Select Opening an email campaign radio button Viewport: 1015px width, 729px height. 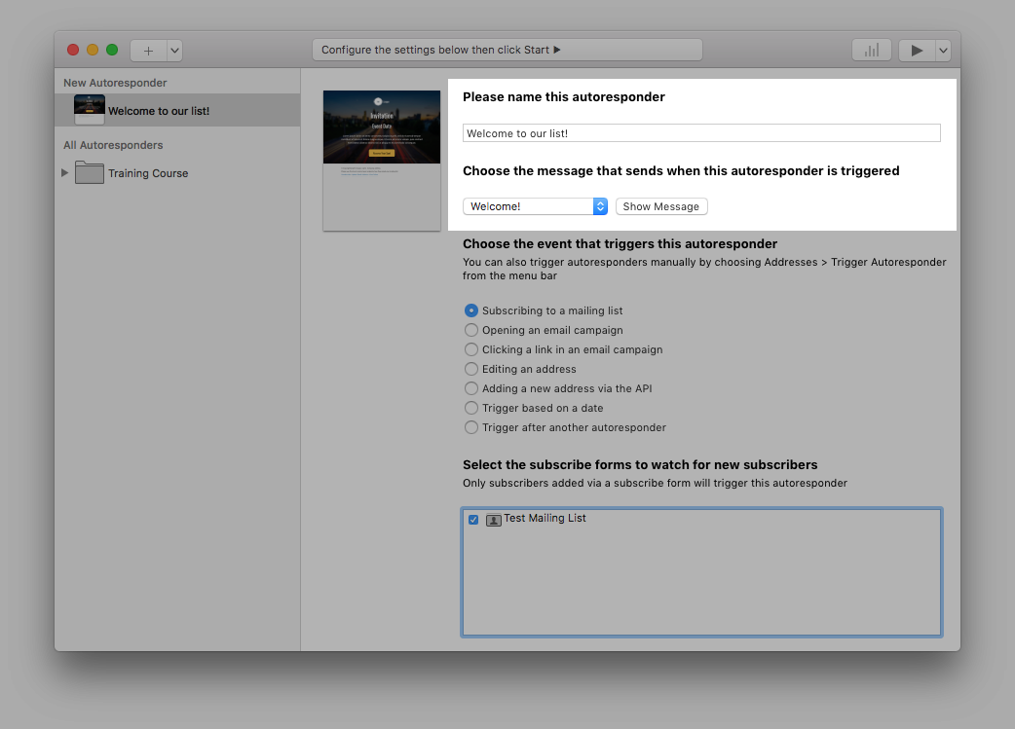pos(471,330)
